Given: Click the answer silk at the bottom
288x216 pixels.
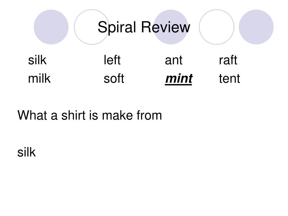Looking at the screenshot, I should [26, 152].
